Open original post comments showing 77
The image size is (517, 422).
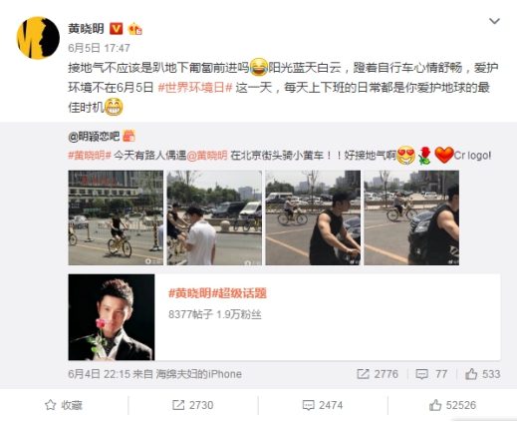click(x=431, y=374)
